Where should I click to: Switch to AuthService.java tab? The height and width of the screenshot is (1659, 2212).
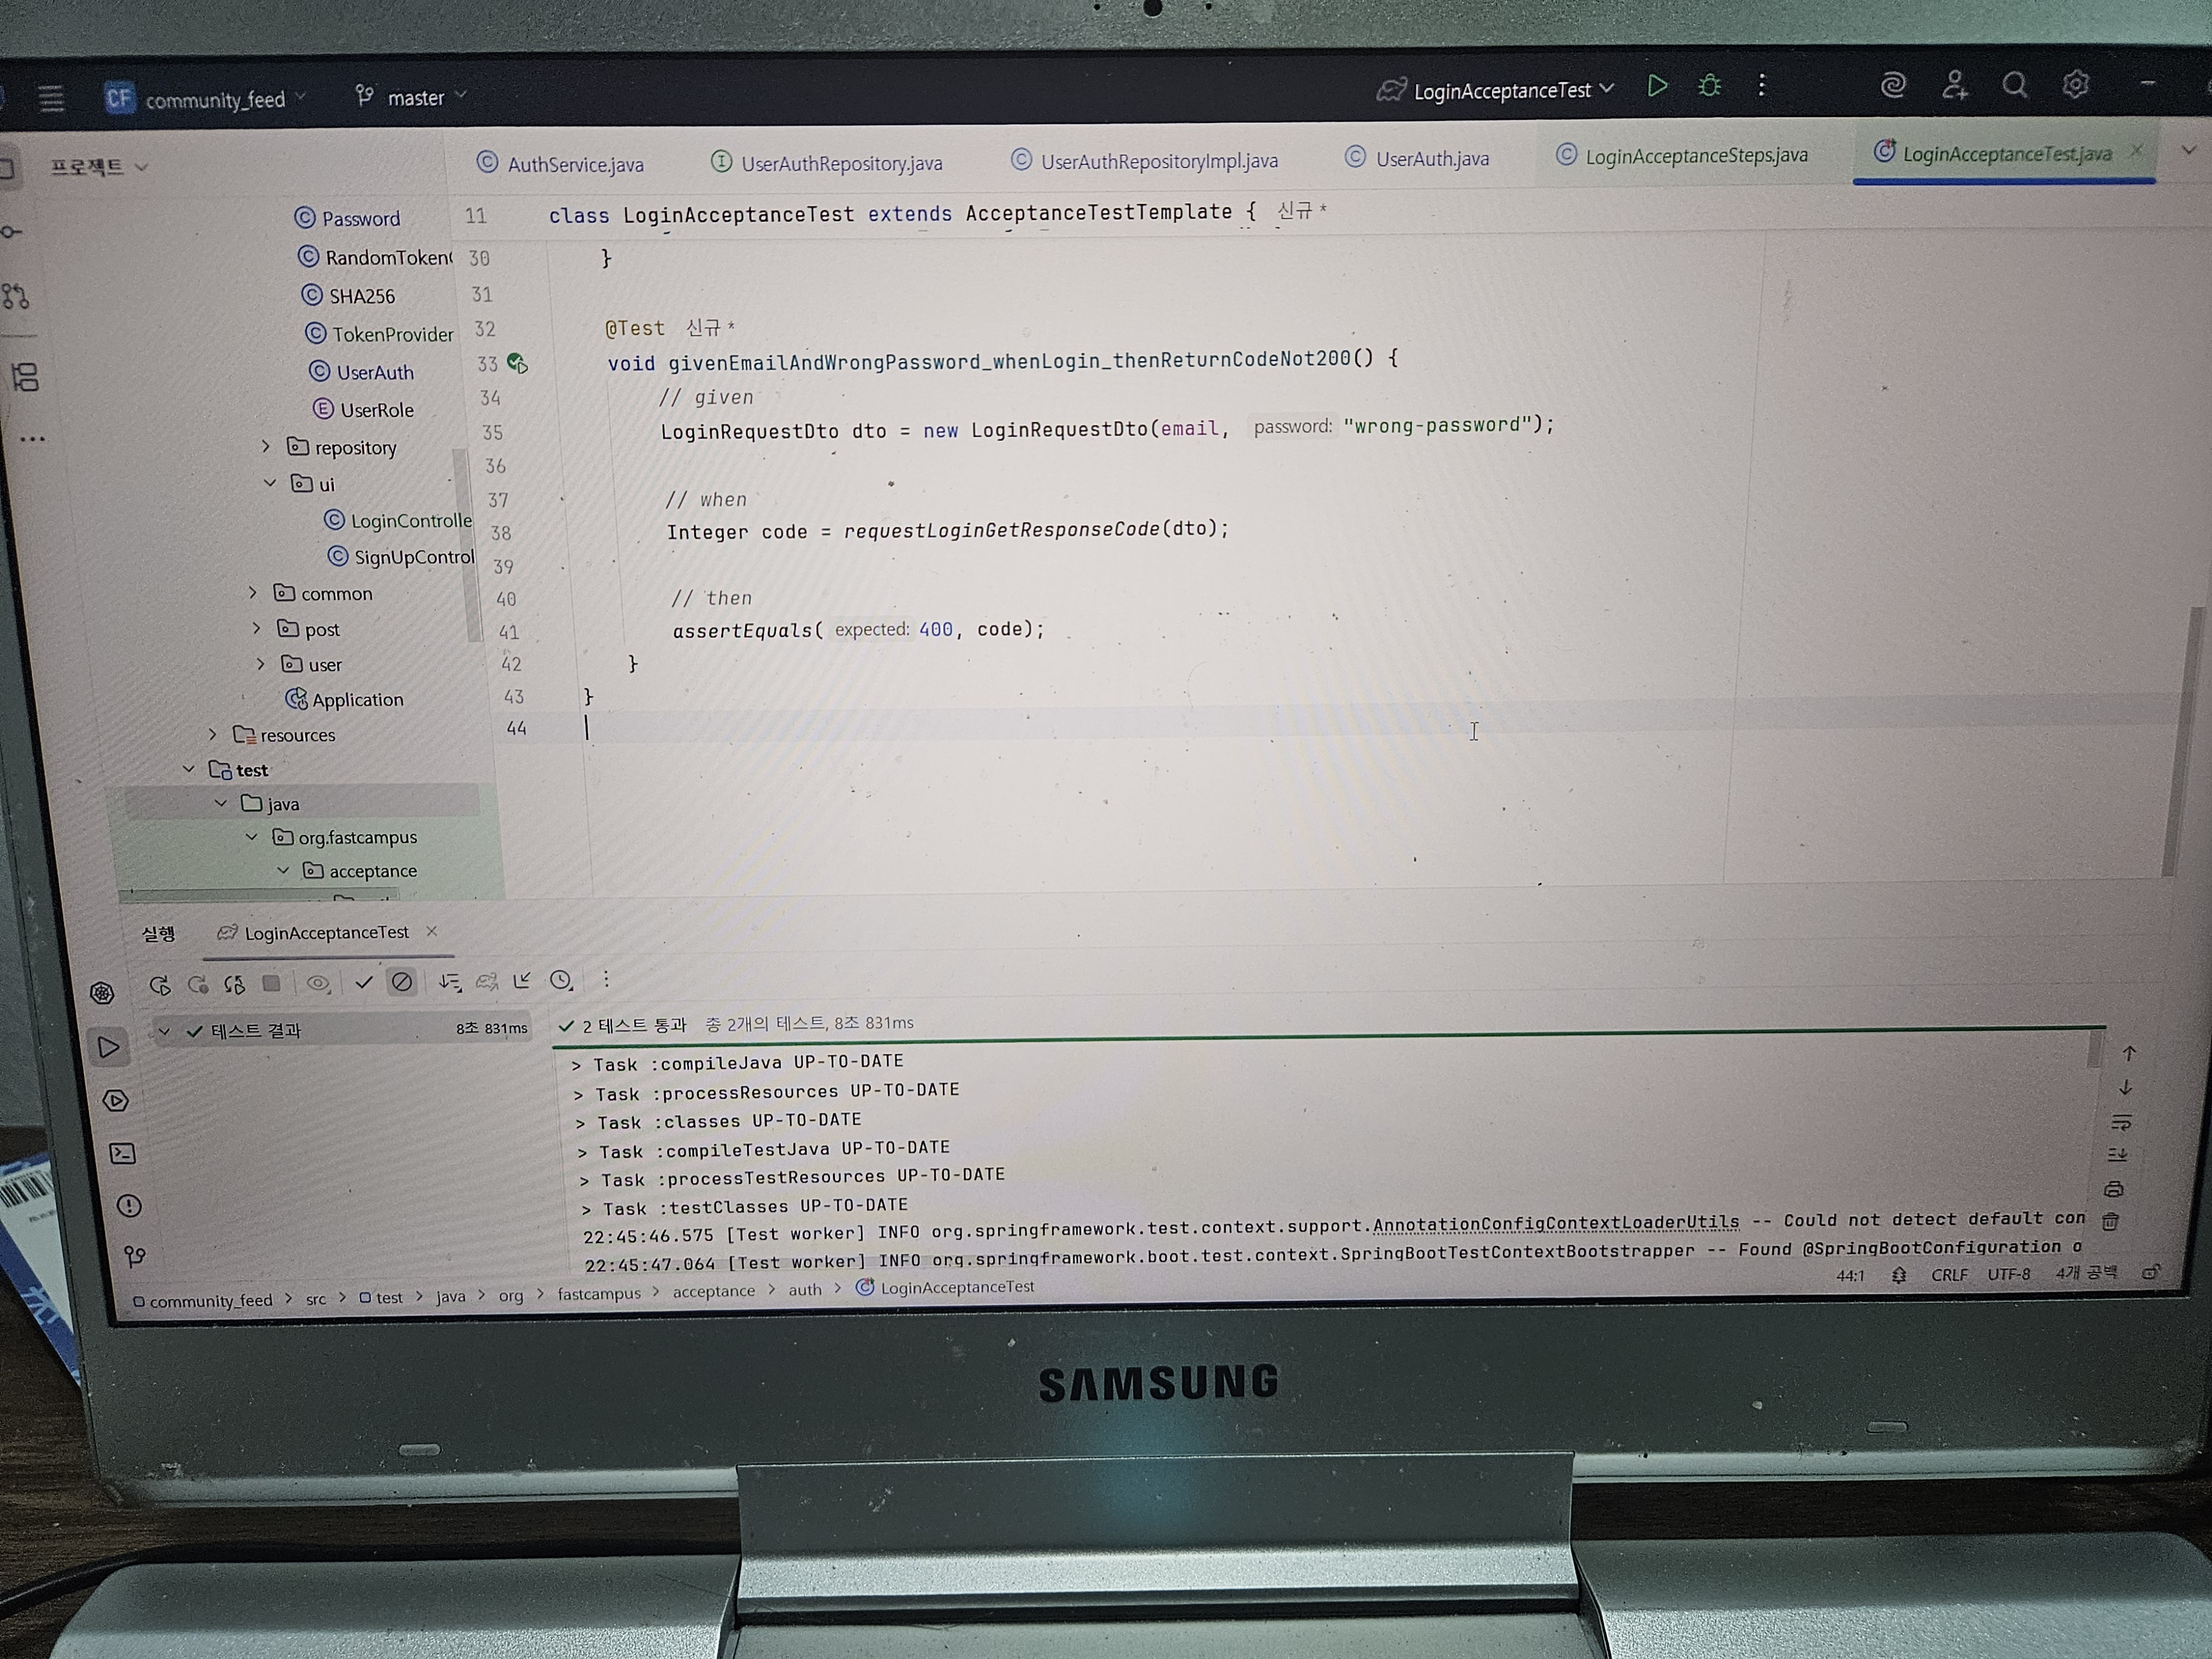point(560,164)
